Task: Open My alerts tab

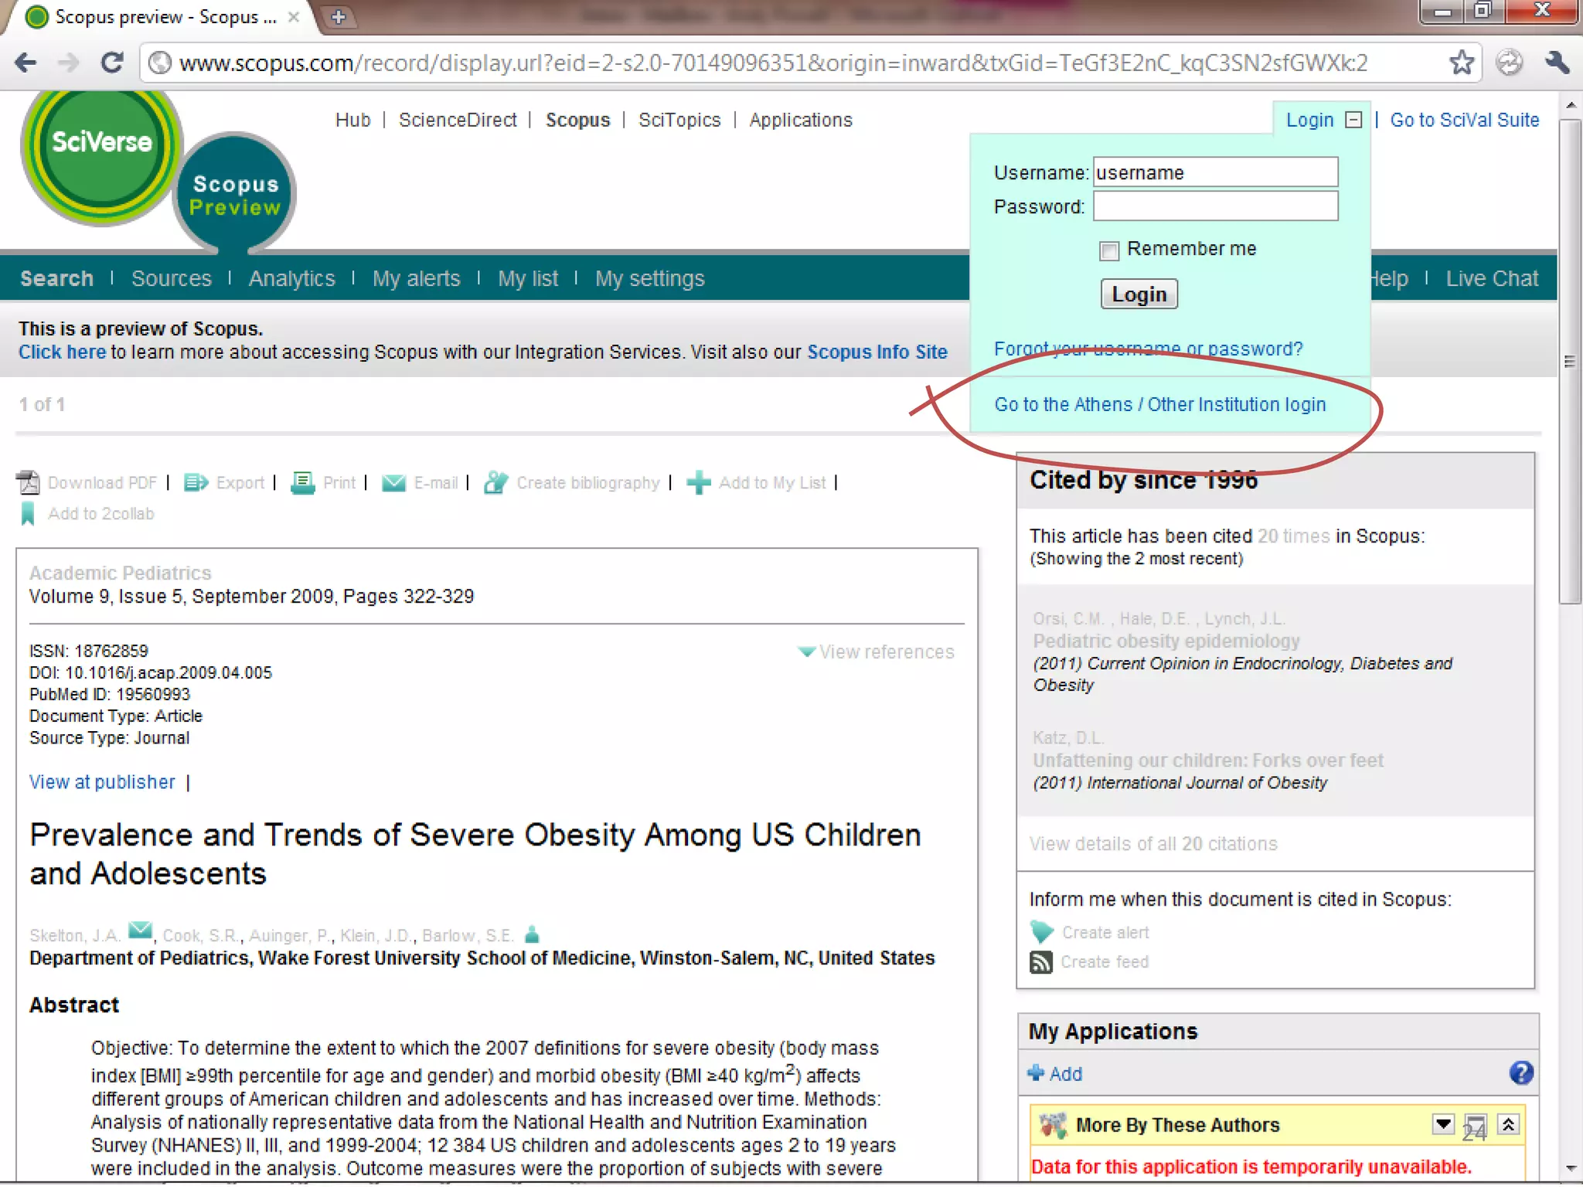Action: (x=416, y=278)
